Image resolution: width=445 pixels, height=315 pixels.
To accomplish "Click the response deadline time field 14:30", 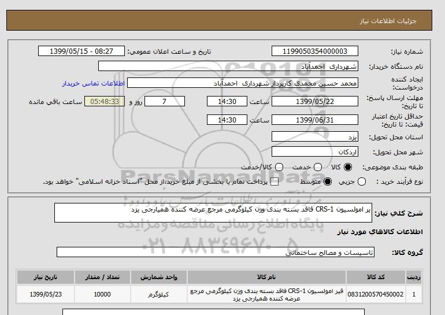I will 227,101.
